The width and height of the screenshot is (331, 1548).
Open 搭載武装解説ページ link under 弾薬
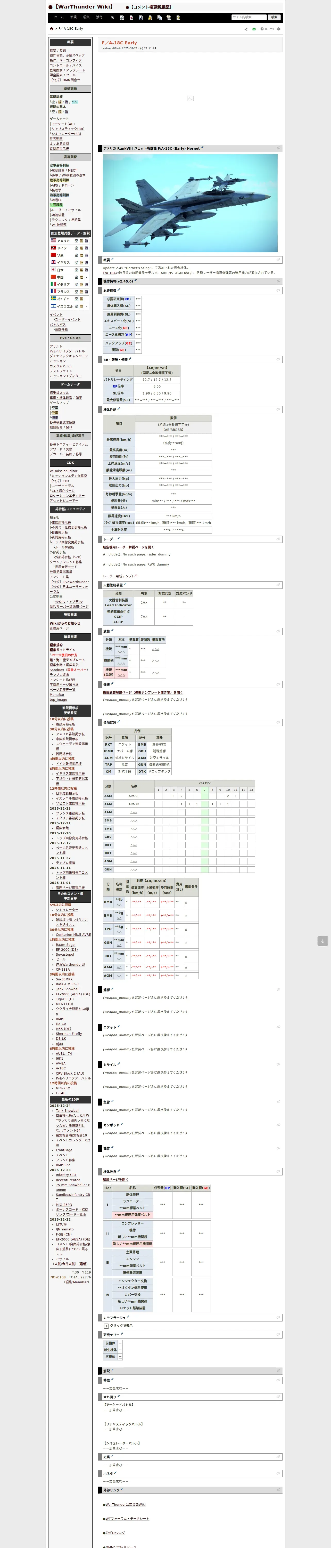click(143, 692)
